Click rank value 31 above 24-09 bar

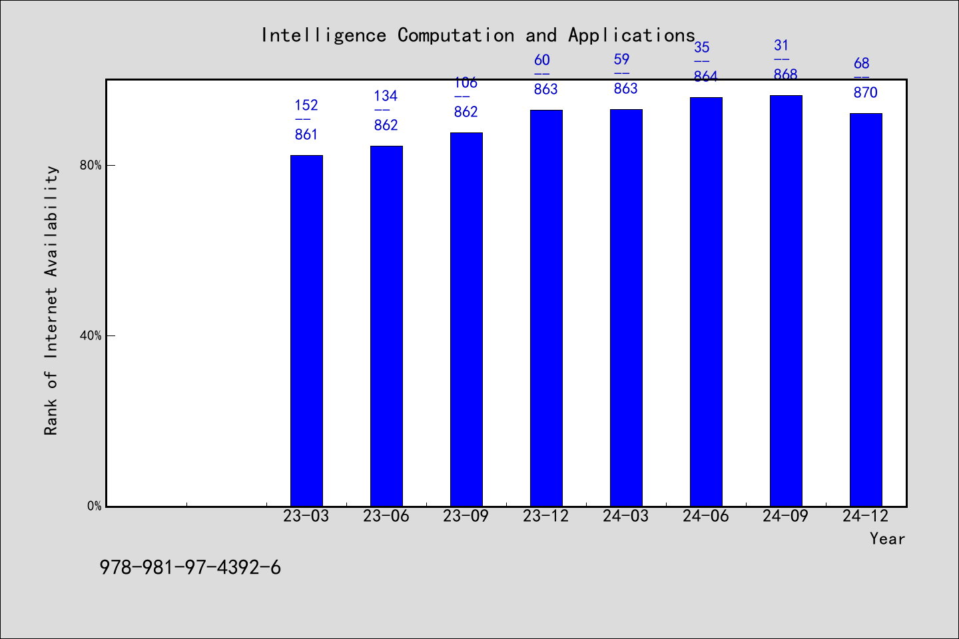tap(781, 45)
